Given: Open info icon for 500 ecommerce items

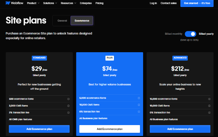Looking at the screenshot, I should (69, 99).
